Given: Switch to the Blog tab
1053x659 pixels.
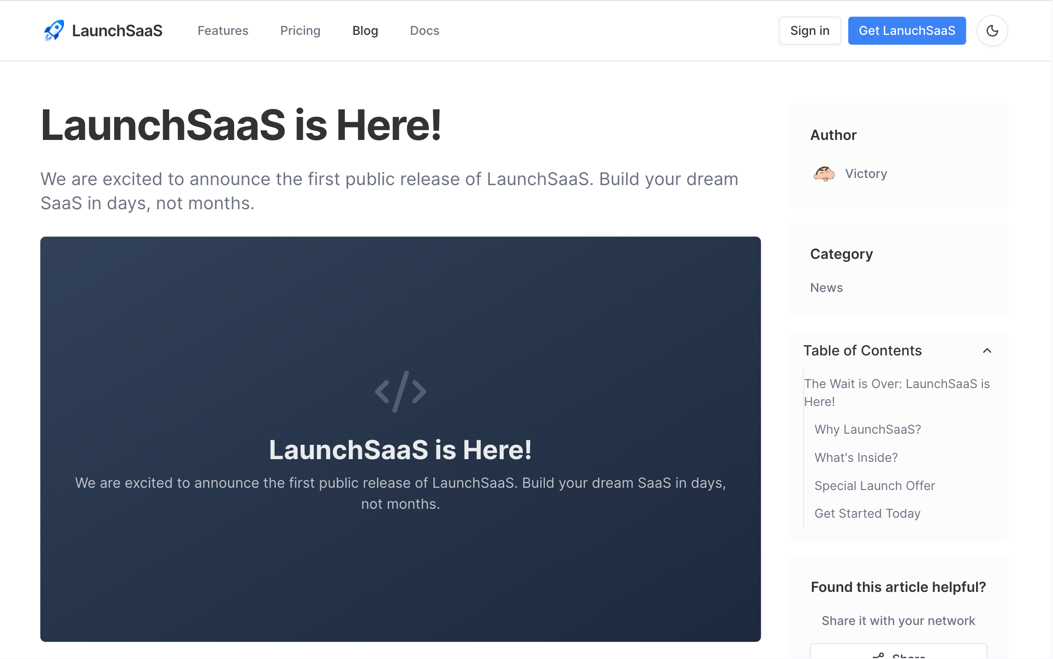Looking at the screenshot, I should 365,30.
